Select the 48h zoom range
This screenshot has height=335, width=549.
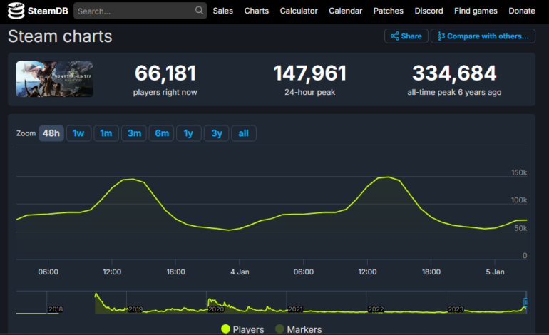click(x=51, y=133)
